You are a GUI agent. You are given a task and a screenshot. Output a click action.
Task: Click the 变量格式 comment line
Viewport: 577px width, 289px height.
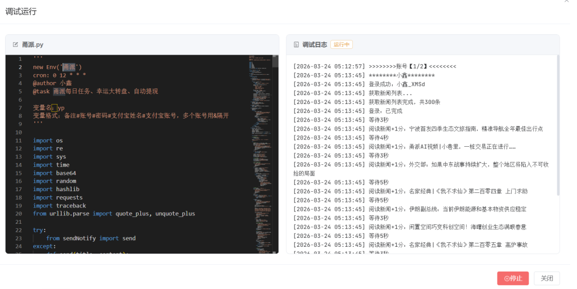pos(131,116)
